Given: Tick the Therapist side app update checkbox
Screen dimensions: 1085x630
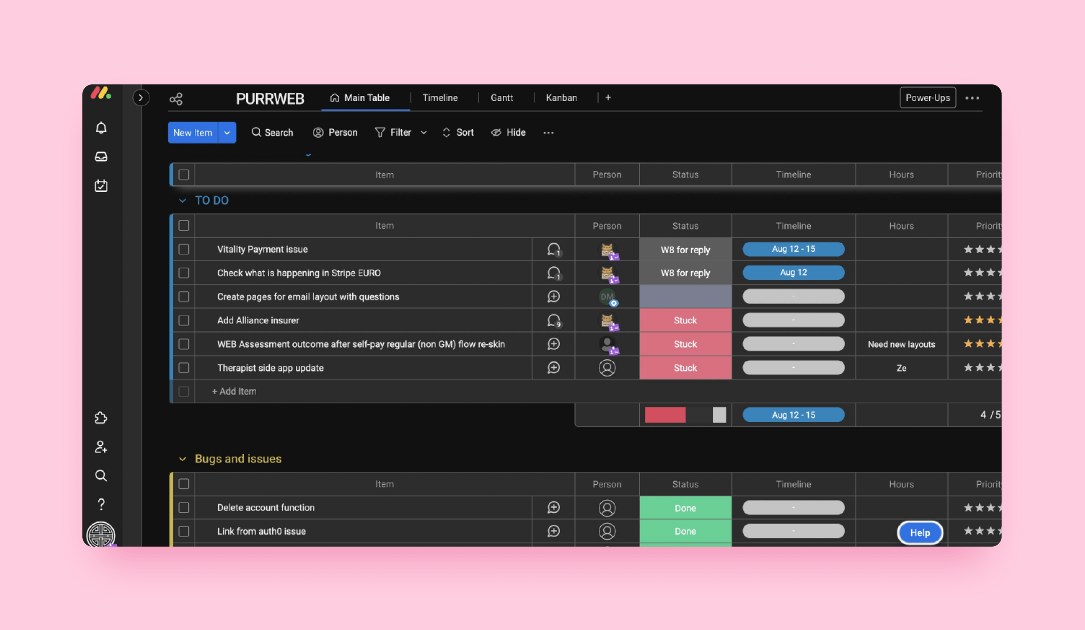Looking at the screenshot, I should pos(184,368).
